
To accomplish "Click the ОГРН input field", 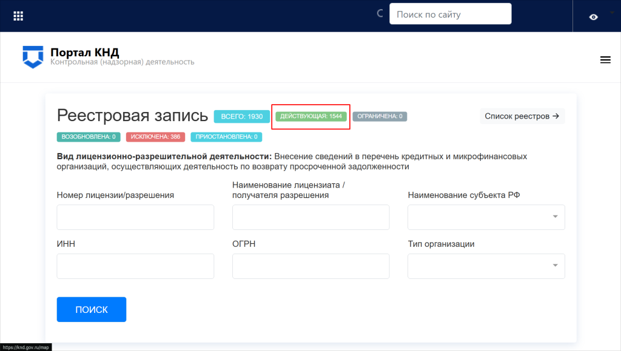I will coord(310,266).
